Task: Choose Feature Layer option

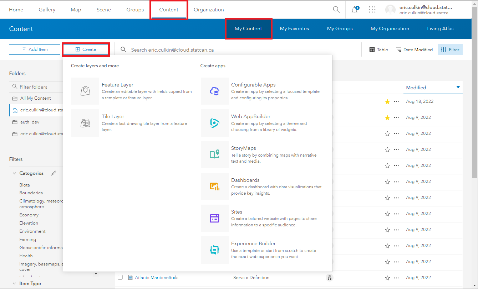Action: coord(132,91)
